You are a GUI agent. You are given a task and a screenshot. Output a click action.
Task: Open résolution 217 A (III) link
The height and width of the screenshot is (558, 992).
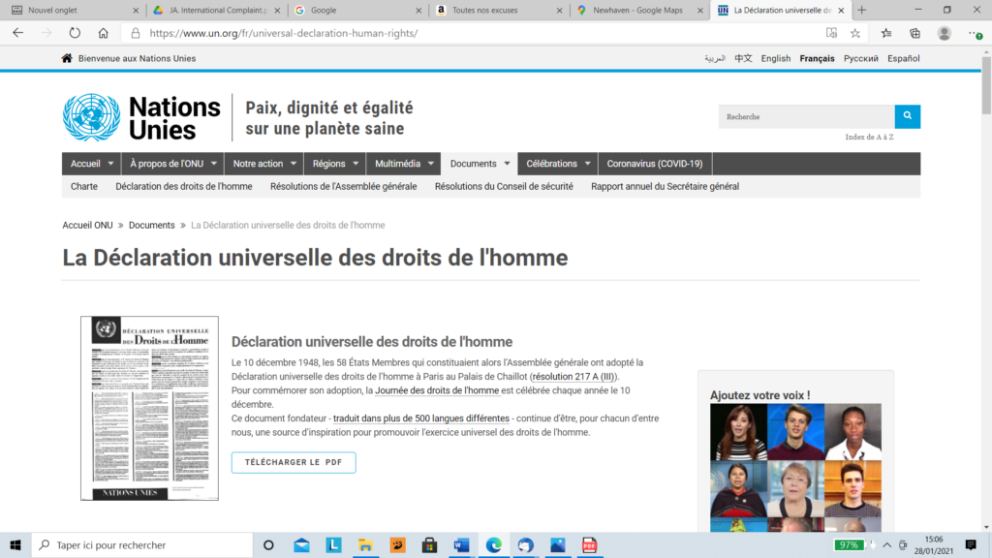pyautogui.click(x=573, y=377)
